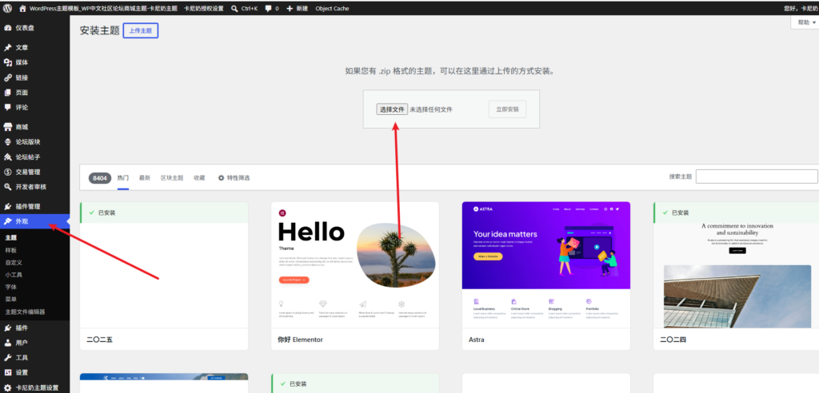Image resolution: width=819 pixels, height=393 pixels.
Task: Click the 搜索主题 input field
Action: [757, 177]
